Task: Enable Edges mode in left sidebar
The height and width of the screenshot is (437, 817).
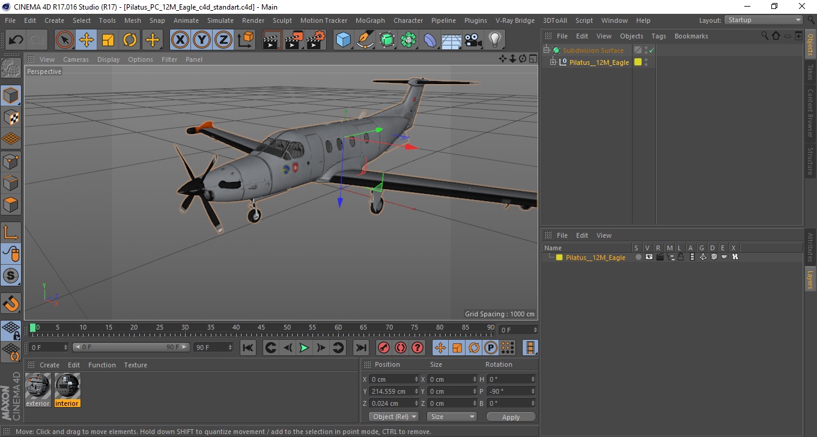Action: point(11,182)
